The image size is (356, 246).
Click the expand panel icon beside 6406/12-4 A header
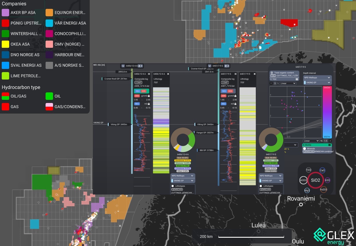pos(140,66)
